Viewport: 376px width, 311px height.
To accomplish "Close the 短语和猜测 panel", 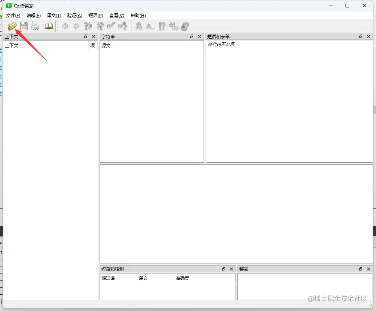I will (231, 269).
